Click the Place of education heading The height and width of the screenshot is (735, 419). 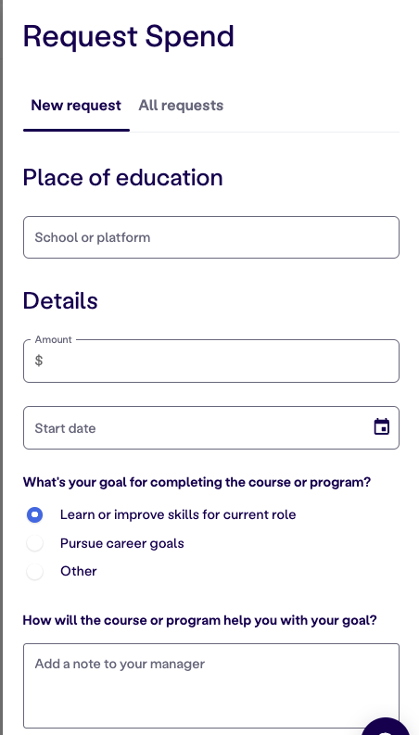pyautogui.click(x=122, y=178)
